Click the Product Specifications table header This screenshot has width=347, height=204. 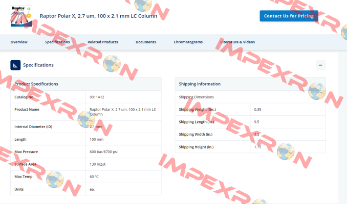(x=86, y=84)
